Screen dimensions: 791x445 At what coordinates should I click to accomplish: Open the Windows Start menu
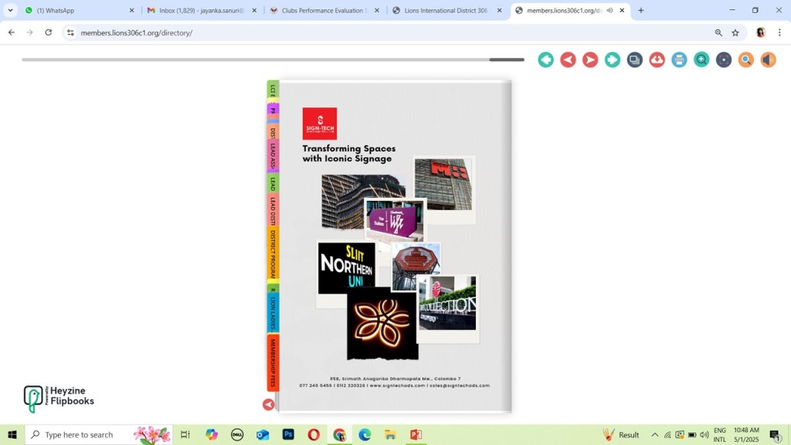(x=12, y=434)
